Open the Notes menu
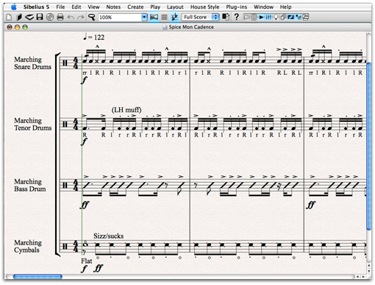Screen dimensions: 375x285 tap(113, 7)
